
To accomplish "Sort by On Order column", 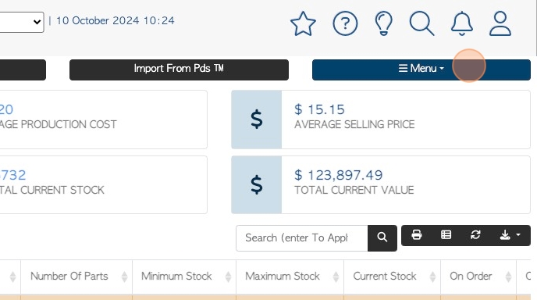I will pos(478,277).
